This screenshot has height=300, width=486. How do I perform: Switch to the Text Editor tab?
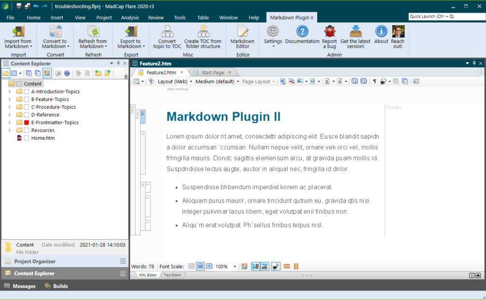[x=172, y=275]
